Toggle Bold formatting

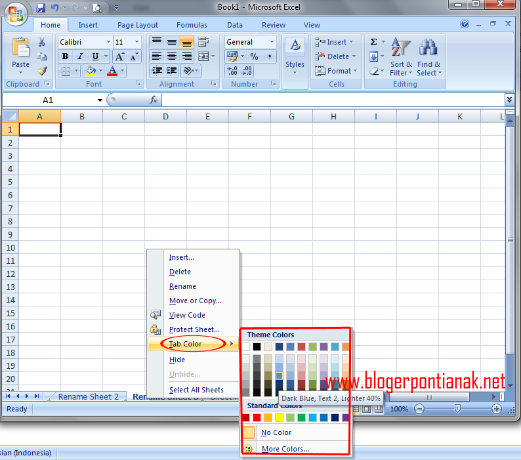click(66, 56)
